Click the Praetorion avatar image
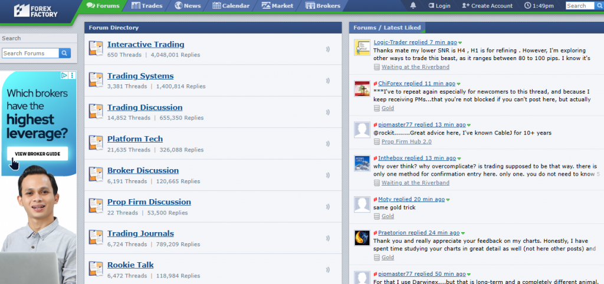 point(362,238)
